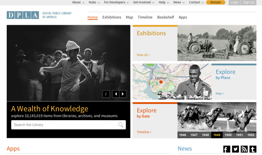
Task: Open the Map navigation tab
Action: click(x=129, y=17)
